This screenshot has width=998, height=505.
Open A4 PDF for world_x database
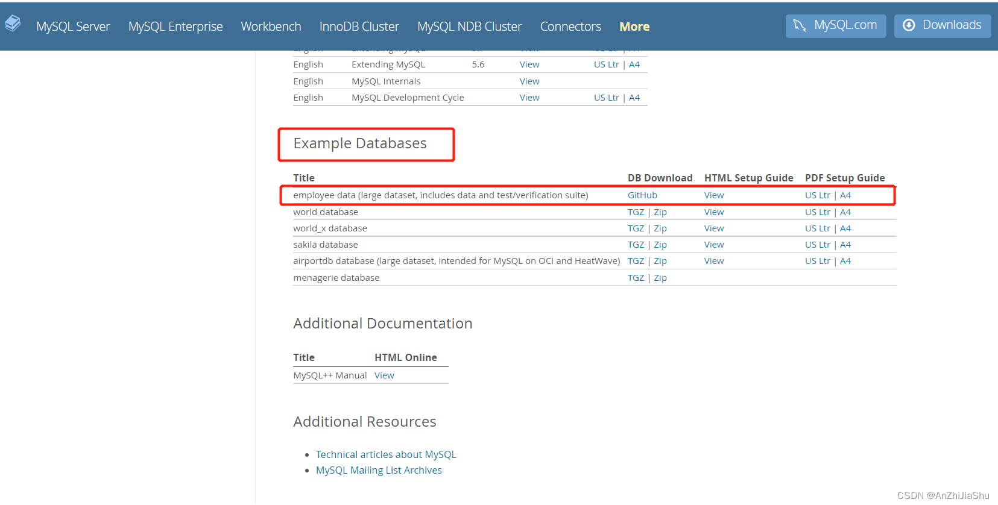click(845, 228)
